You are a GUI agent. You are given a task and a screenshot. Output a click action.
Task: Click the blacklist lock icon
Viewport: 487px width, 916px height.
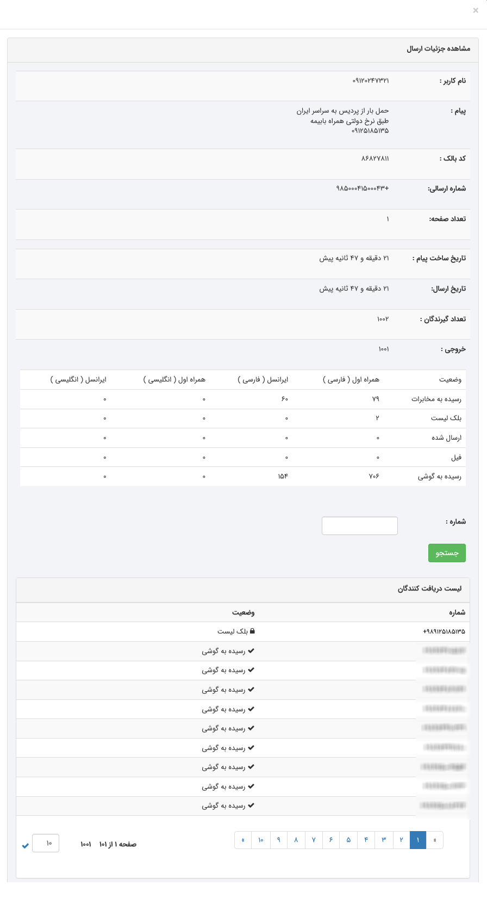coord(252,631)
